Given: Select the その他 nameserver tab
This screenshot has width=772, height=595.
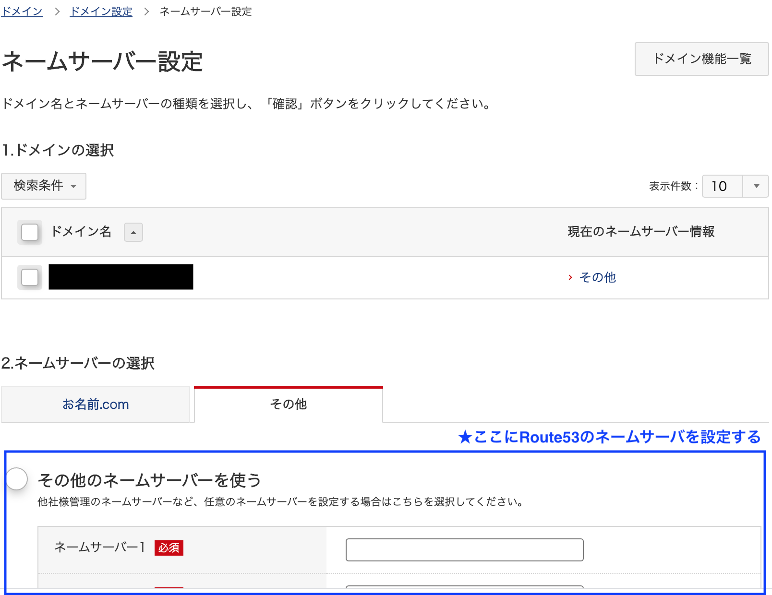Looking at the screenshot, I should (288, 405).
